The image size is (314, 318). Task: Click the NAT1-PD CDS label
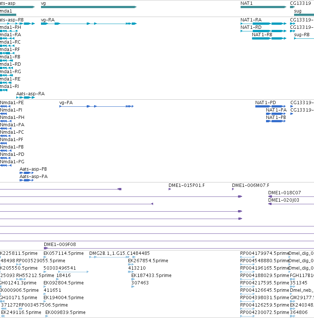coord(265,103)
